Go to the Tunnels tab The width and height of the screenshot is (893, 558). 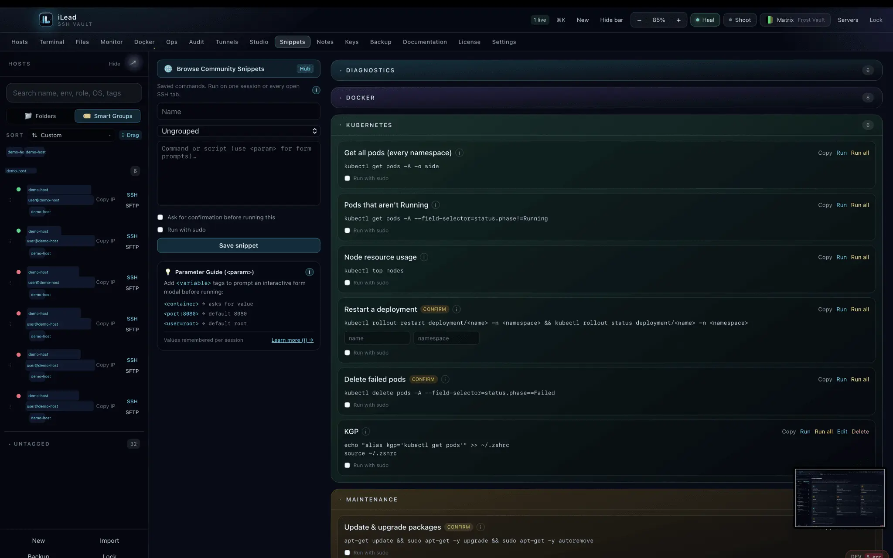pos(227,42)
